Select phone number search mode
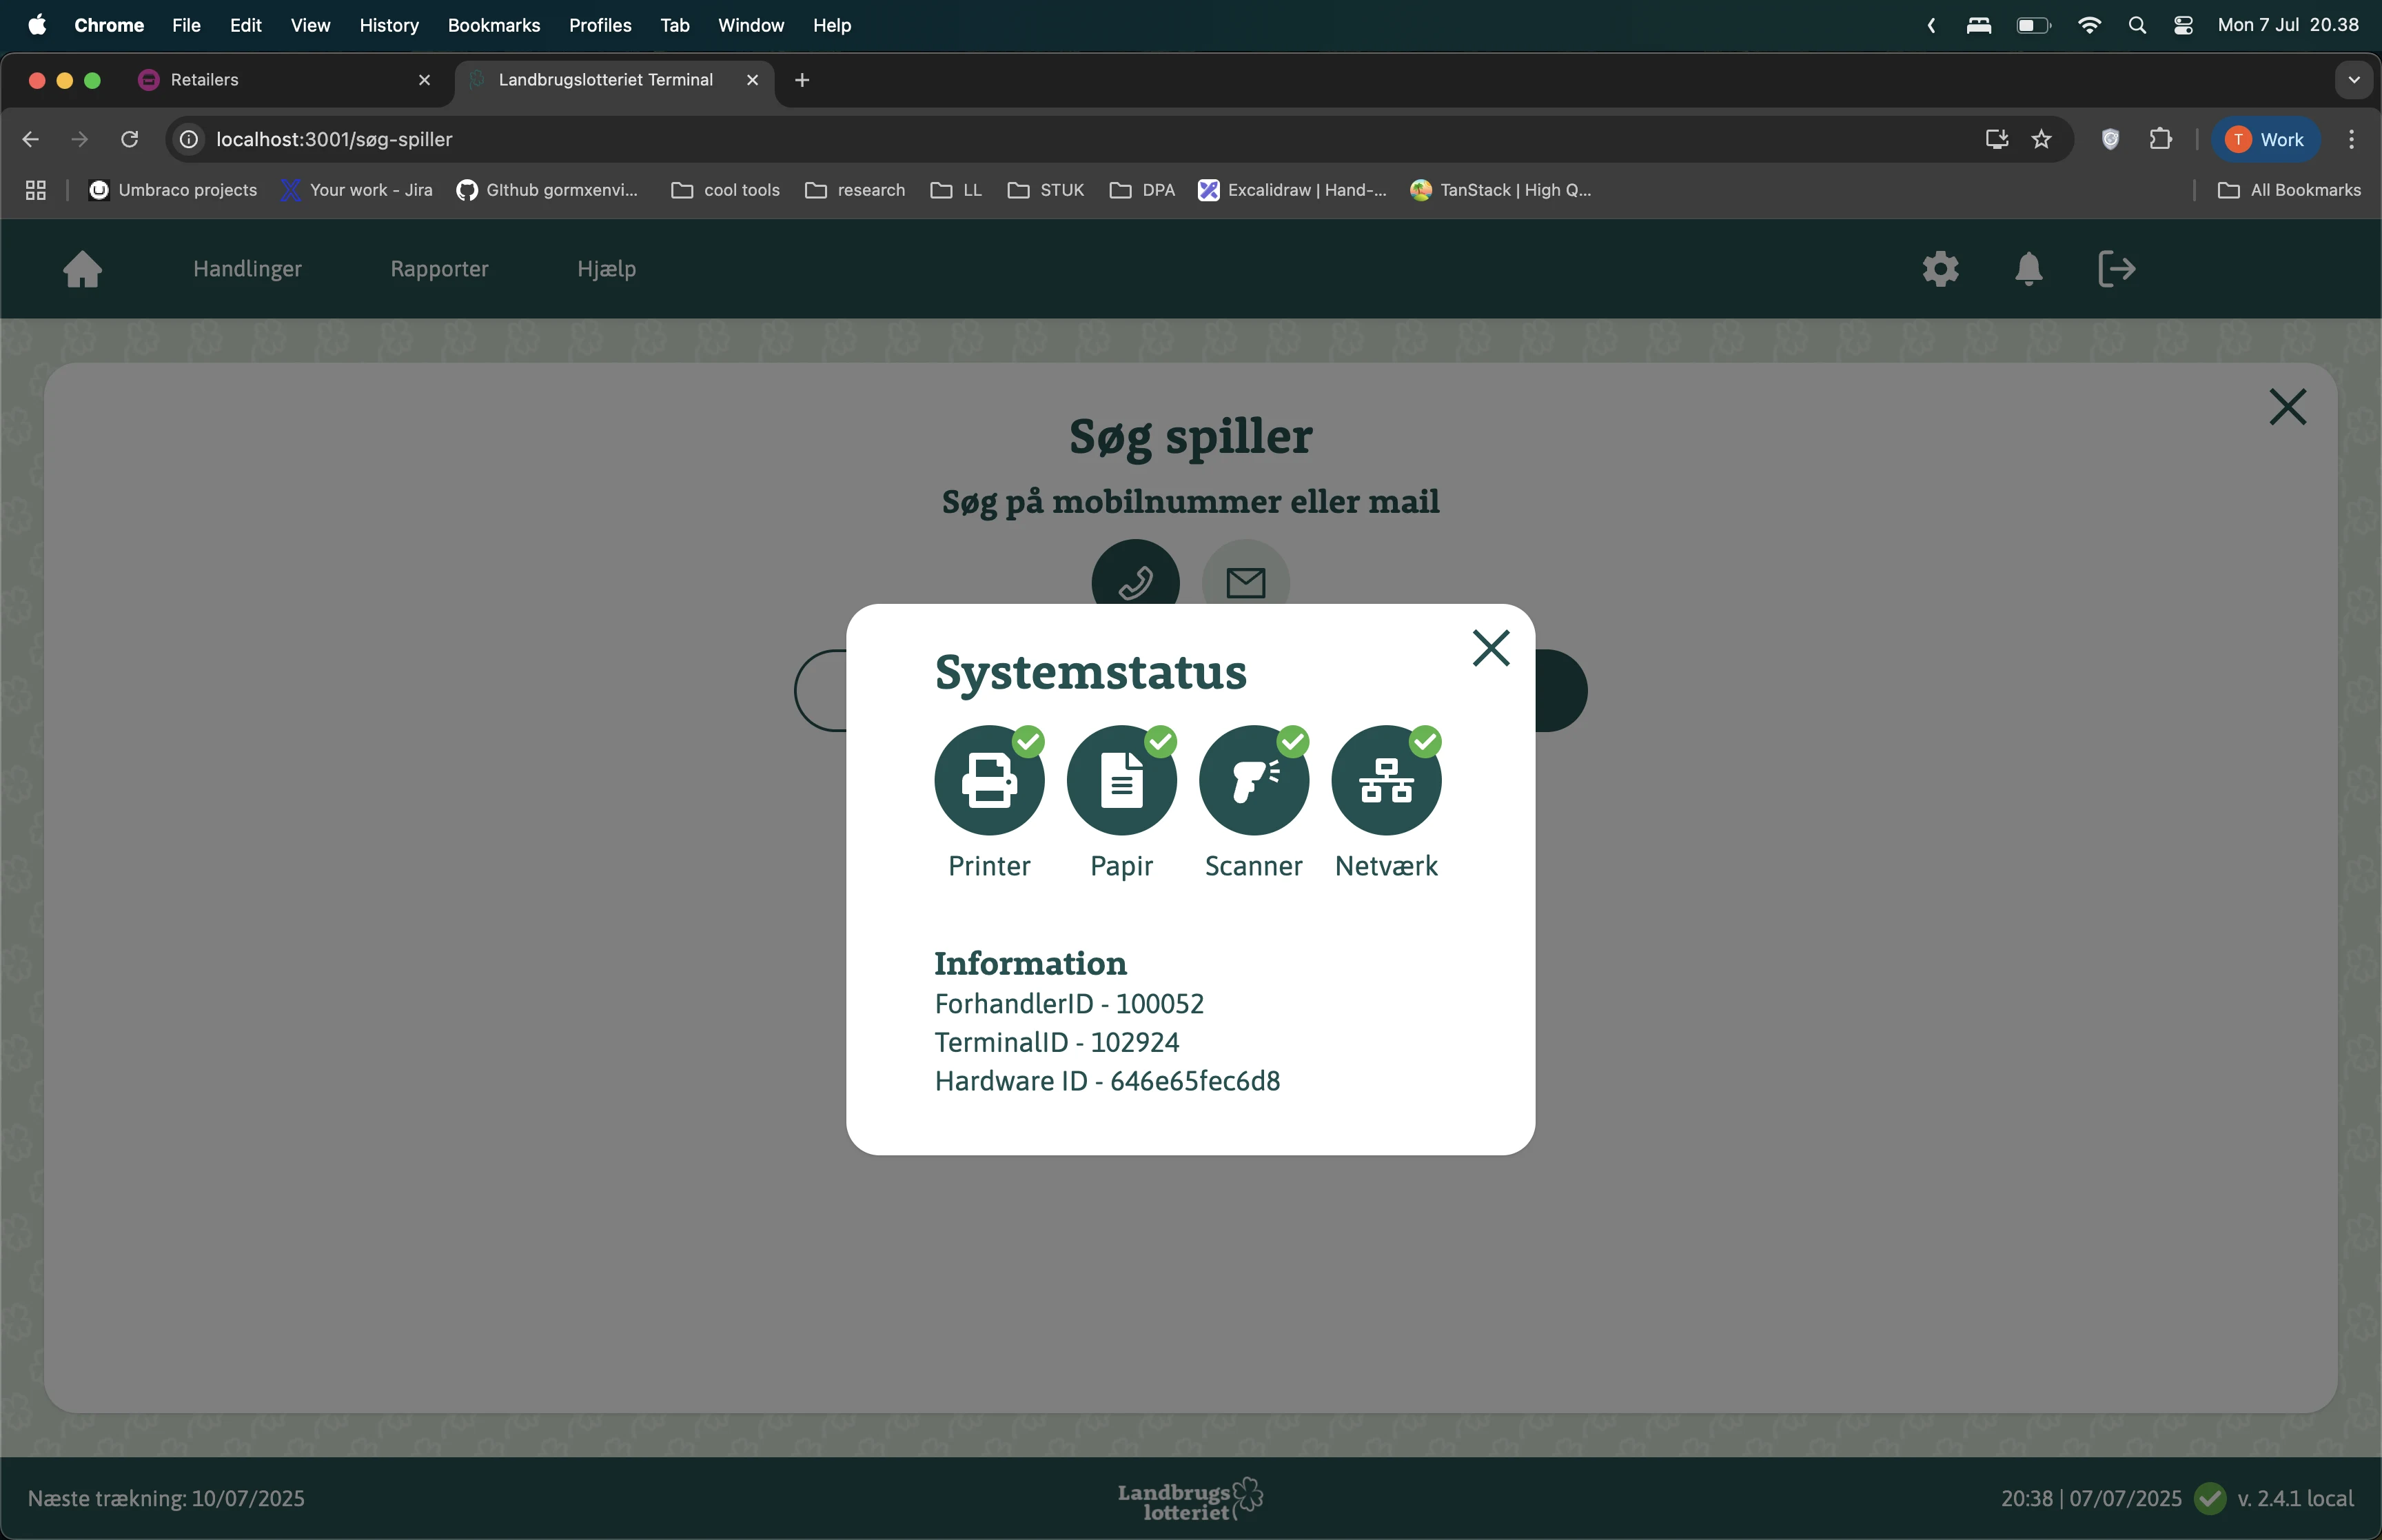2382x1540 pixels. coord(1136,577)
